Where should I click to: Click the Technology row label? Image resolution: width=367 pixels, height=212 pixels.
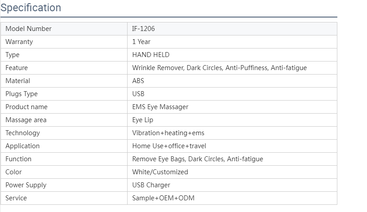tap(23, 133)
